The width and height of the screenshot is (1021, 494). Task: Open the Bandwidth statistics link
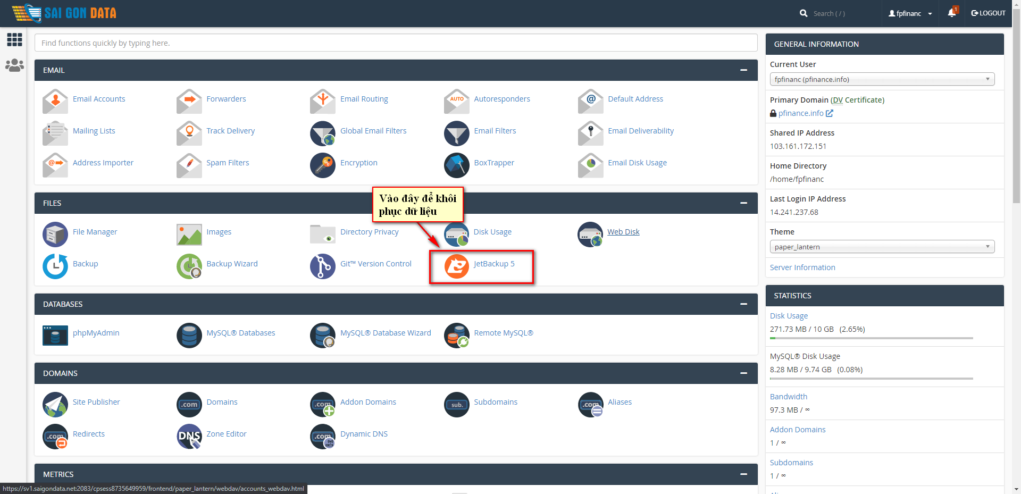[789, 397]
